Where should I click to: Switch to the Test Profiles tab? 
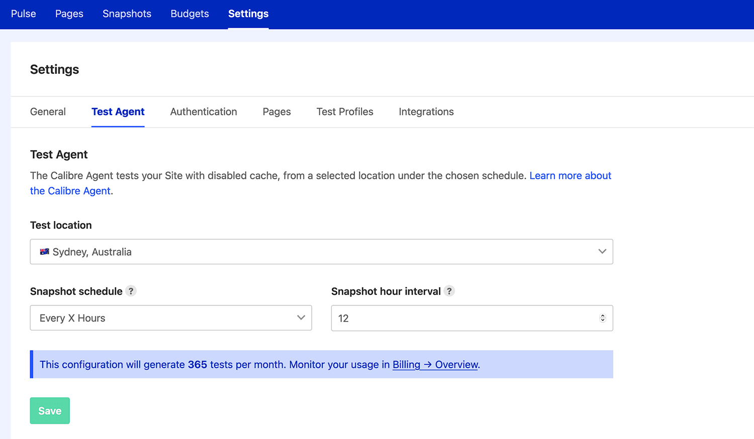click(x=345, y=112)
